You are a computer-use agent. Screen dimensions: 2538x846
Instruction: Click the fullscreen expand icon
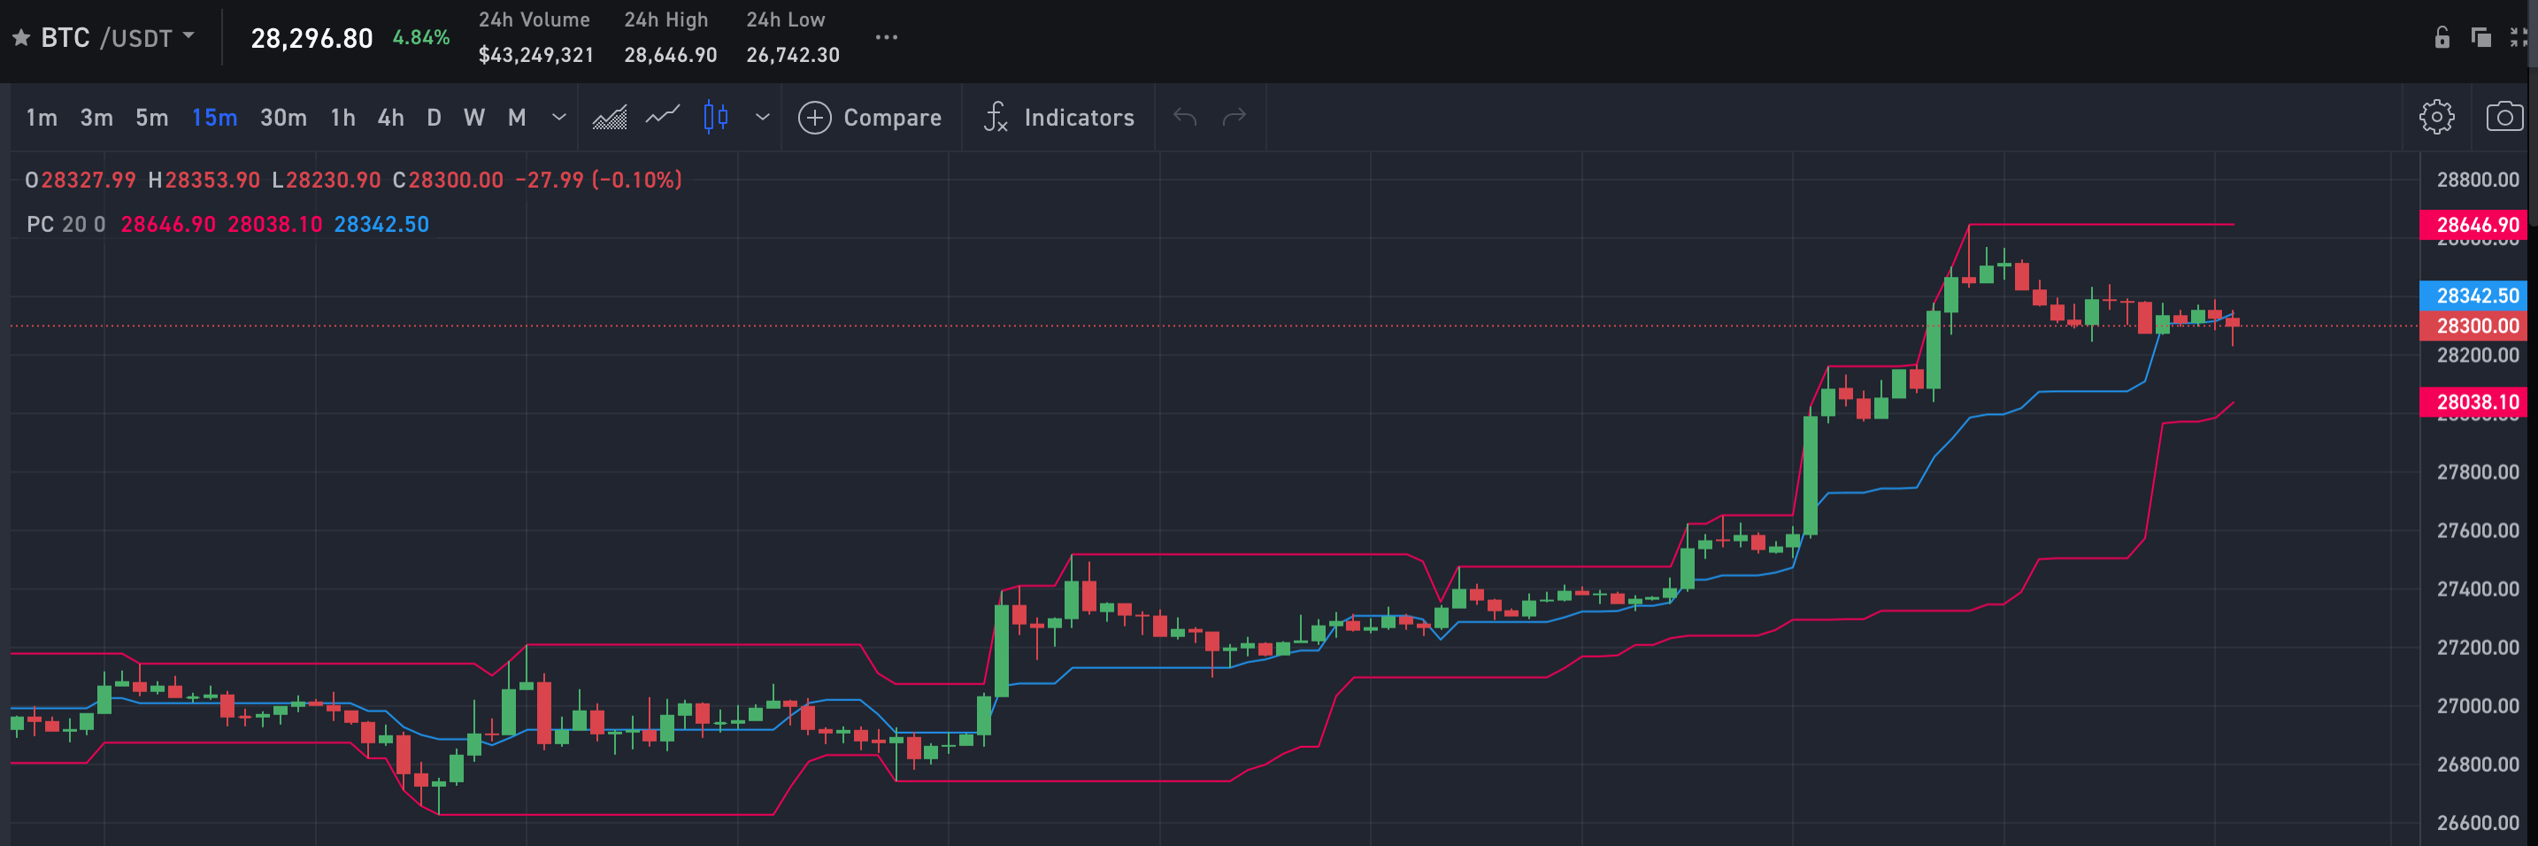2519,37
